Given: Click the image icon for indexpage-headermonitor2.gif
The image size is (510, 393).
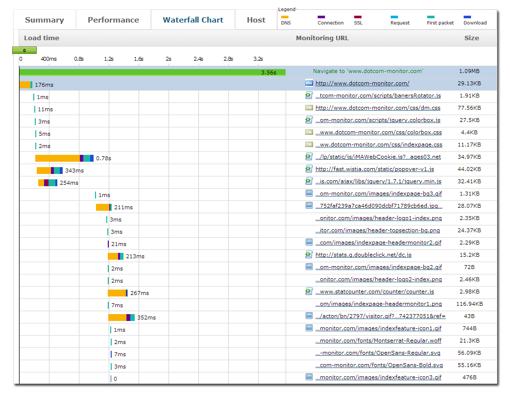Looking at the screenshot, I should click(309, 242).
